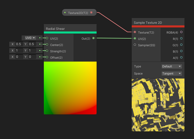This screenshot has width=194, height=139.
Task: Click the Texture(T2) input port on Sample Texture 2D
Action: [135, 32]
